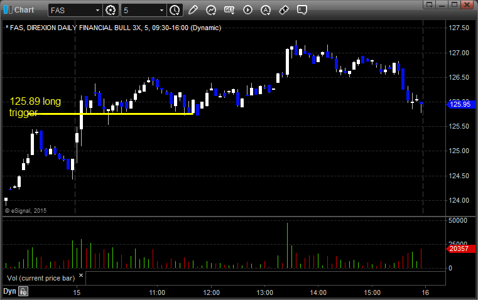This screenshot has width=478, height=300.
Task: Minimize the Chart window
Action: pyautogui.click(x=442, y=4)
